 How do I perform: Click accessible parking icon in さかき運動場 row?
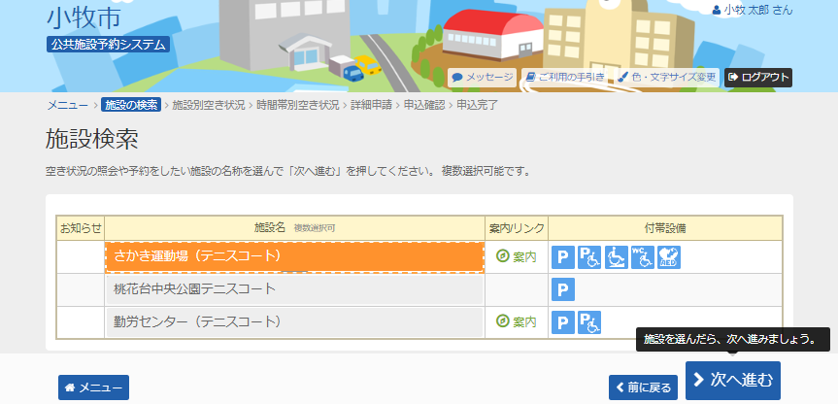point(590,256)
